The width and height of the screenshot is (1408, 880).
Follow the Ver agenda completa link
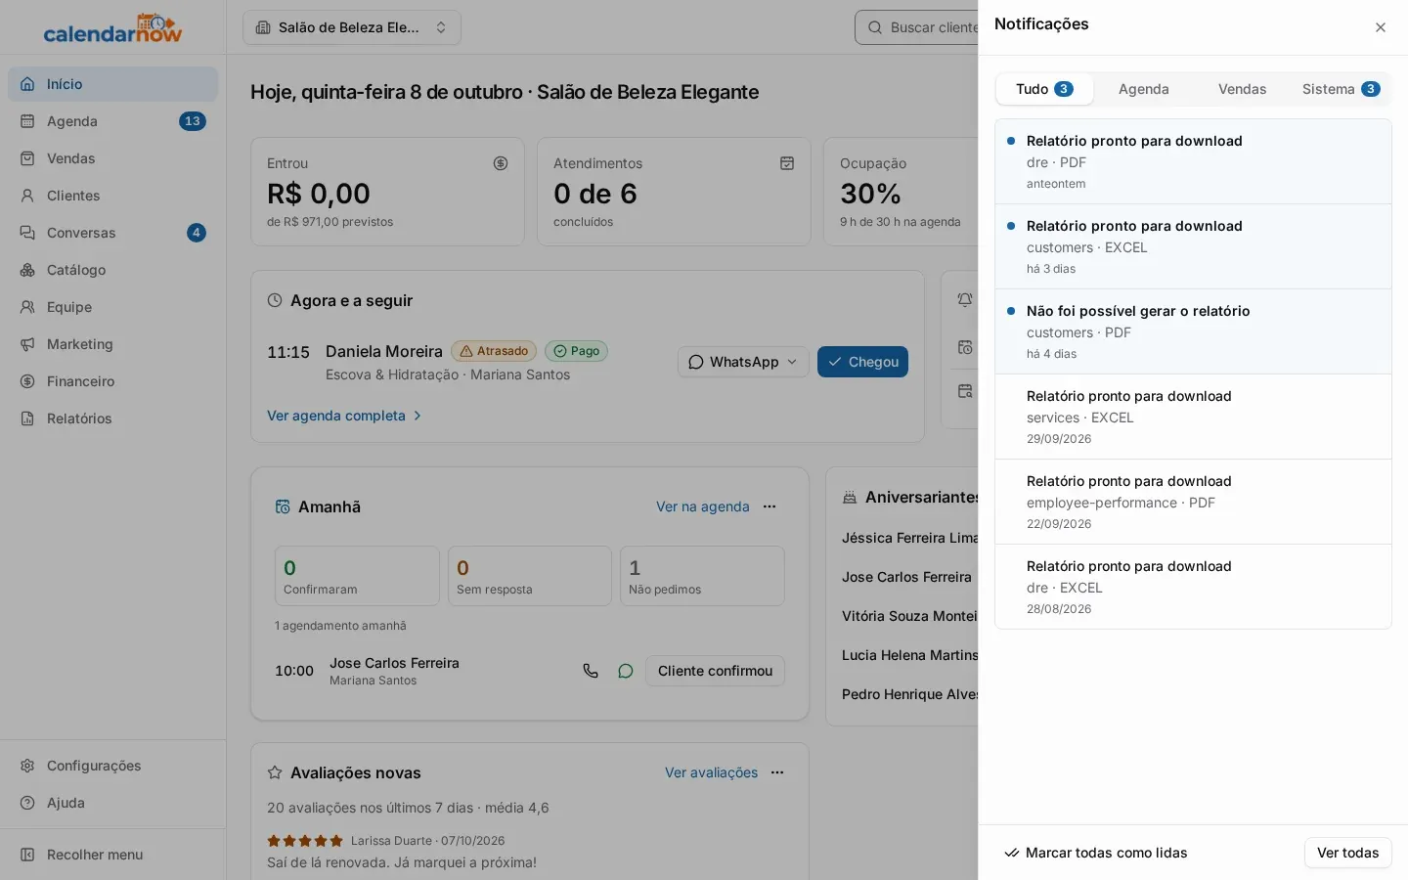pyautogui.click(x=344, y=416)
